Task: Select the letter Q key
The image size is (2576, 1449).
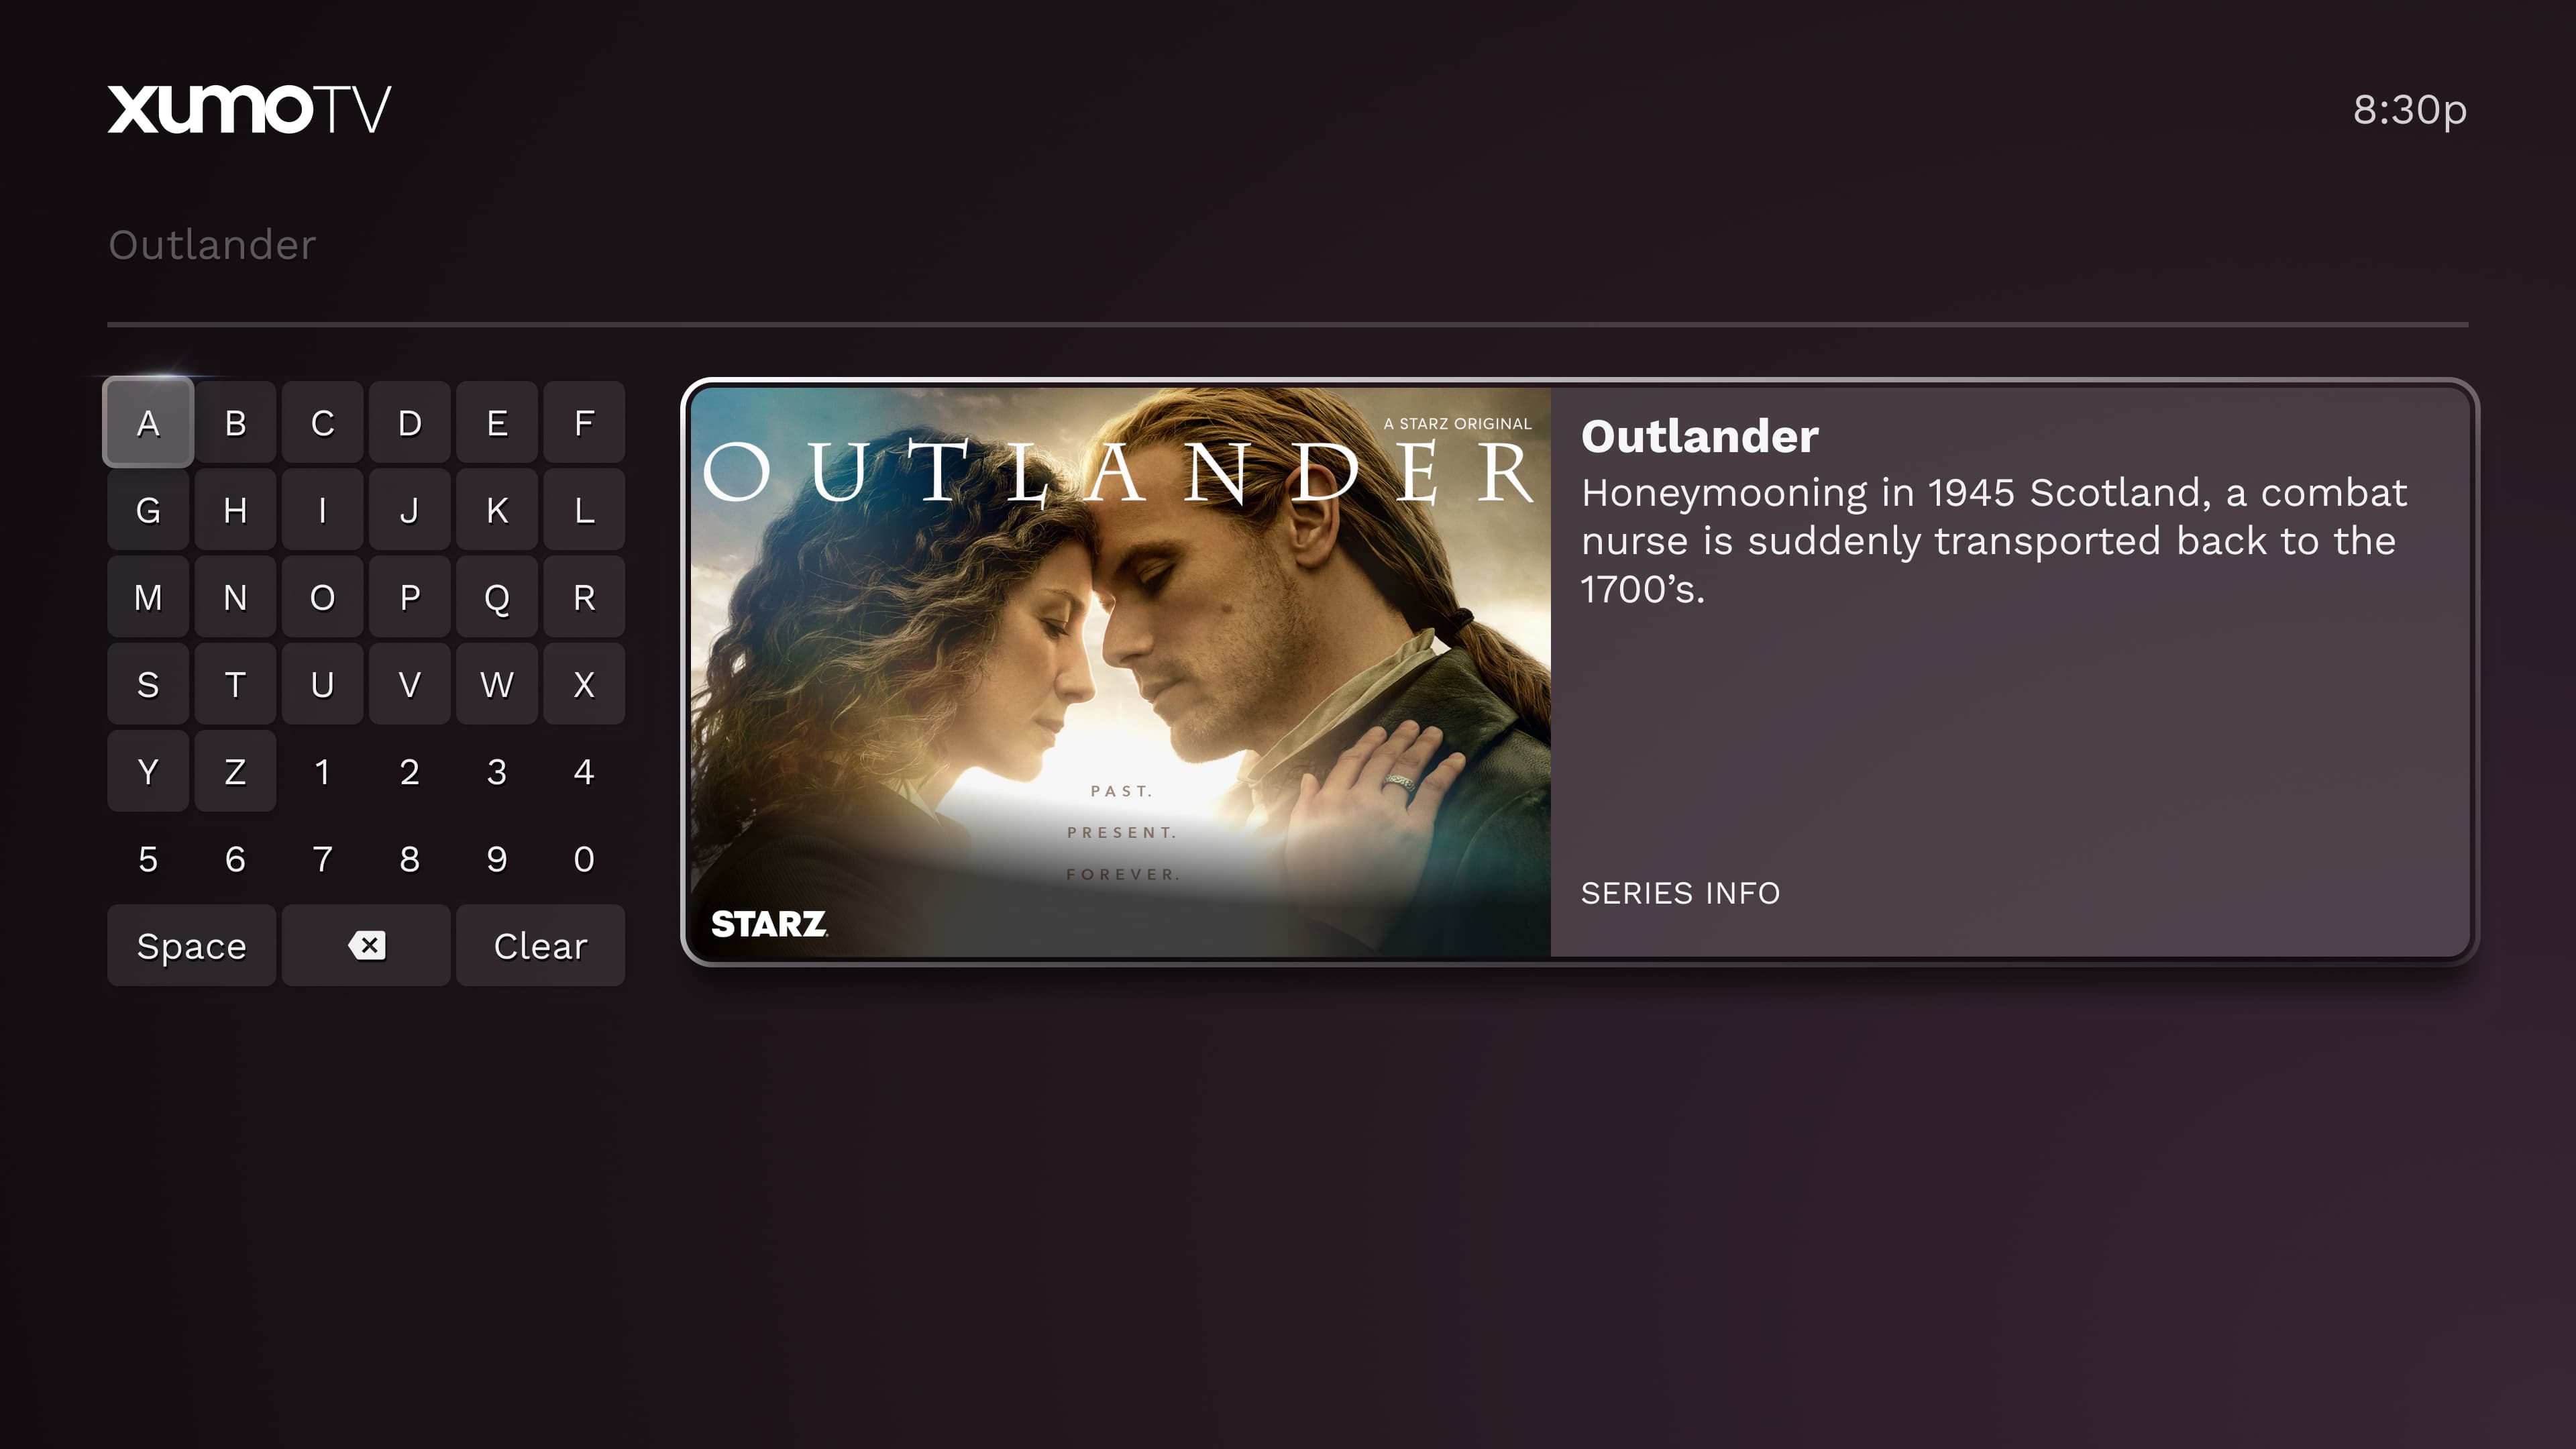Action: (497, 597)
